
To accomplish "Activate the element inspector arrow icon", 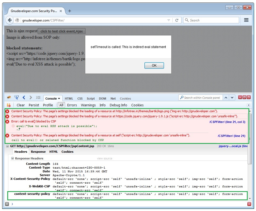I will pyautogui.click(x=16, y=97).
